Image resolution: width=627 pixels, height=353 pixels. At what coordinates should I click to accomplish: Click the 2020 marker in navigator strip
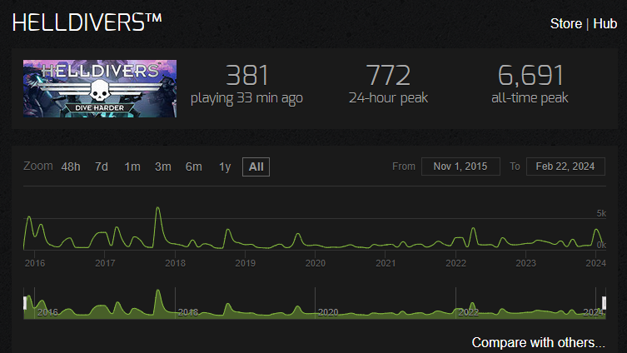[x=328, y=312]
